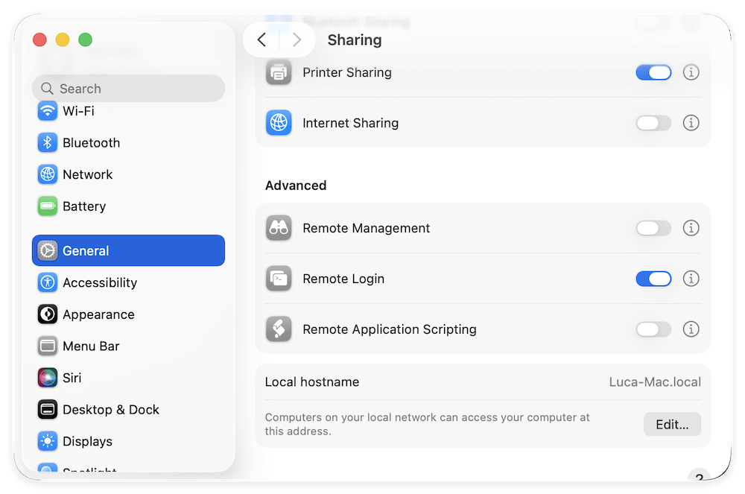Image resolution: width=745 pixels, height=494 pixels.
Task: Turn on Remote Management
Action: click(653, 228)
